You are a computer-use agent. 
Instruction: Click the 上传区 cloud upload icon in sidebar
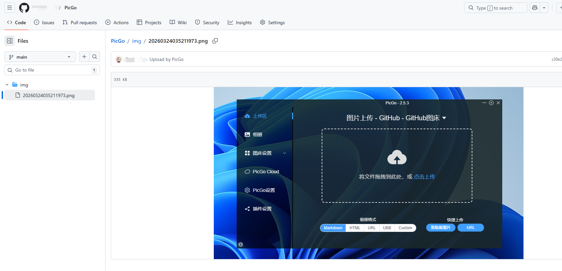coord(247,116)
